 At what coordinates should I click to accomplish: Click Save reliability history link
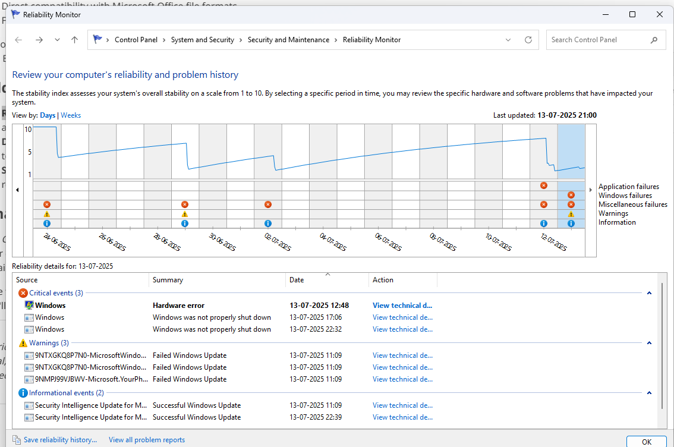[60, 440]
